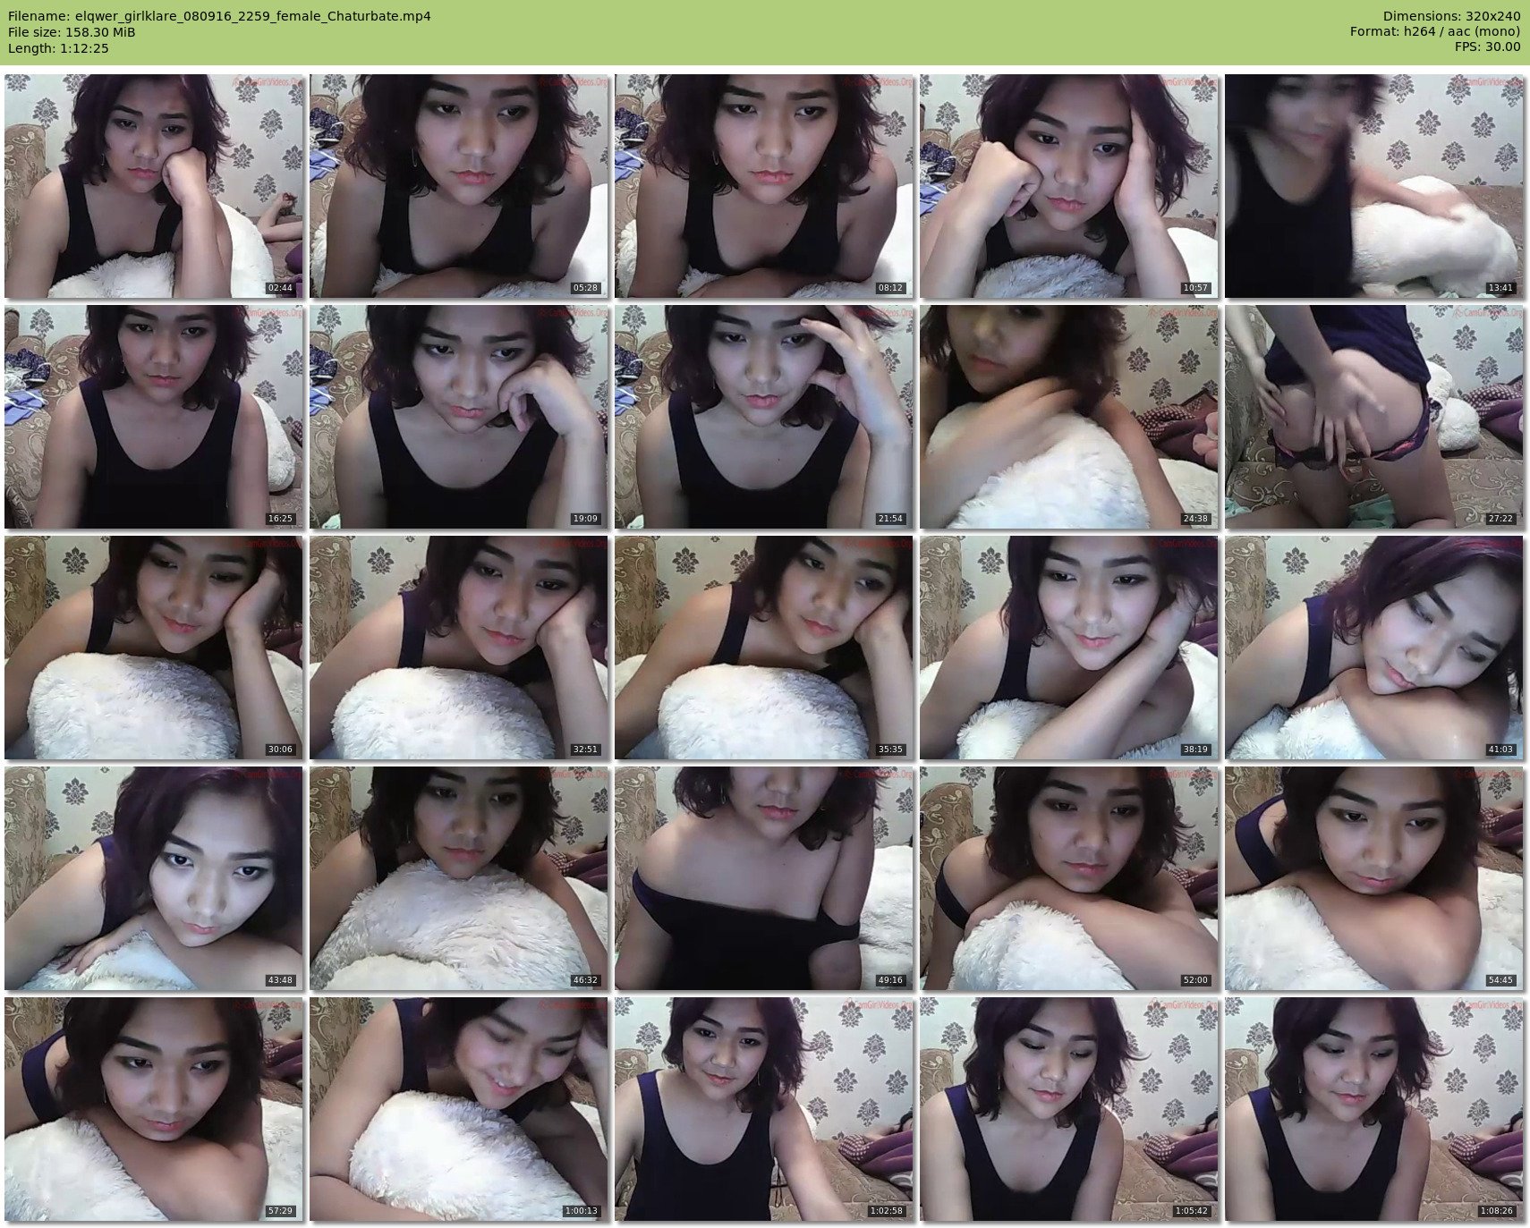1530x1228 pixels.
Task: Select the 'File size: 158.30 MiB' text
Action: point(72,32)
